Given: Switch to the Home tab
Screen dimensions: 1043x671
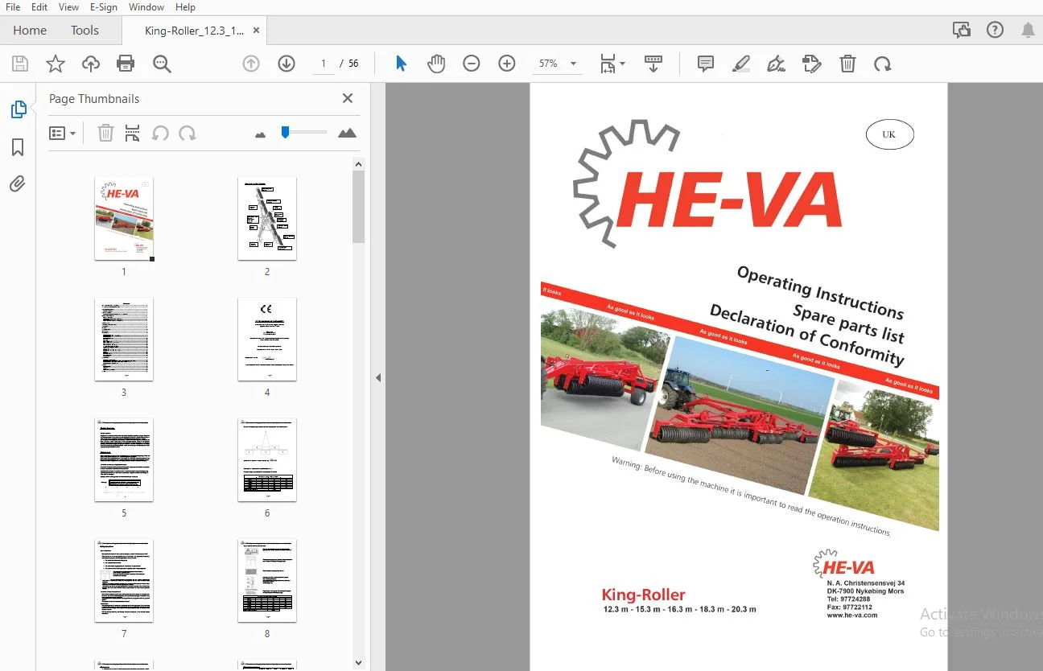Looking at the screenshot, I should click(30, 31).
